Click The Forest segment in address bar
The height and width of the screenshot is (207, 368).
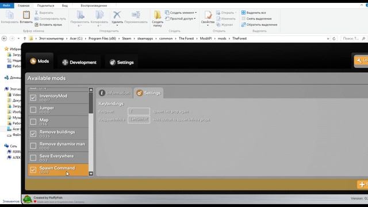click(x=186, y=39)
